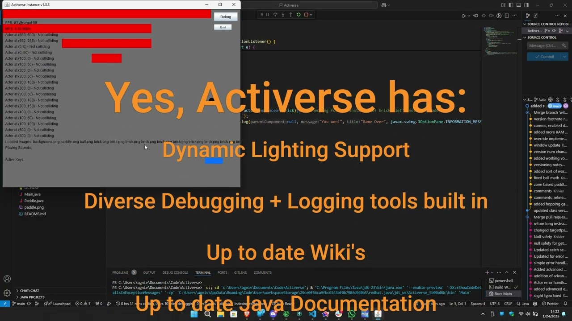Click the End button in Activerse window
Screen dimensions: 572x321
(x=223, y=27)
